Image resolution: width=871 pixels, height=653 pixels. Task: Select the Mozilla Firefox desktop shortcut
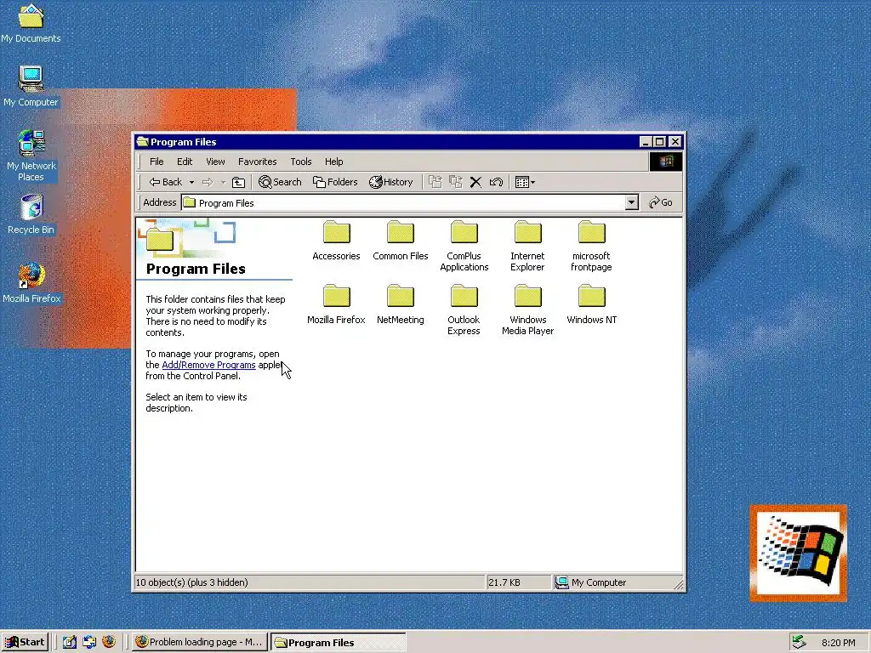tap(31, 283)
